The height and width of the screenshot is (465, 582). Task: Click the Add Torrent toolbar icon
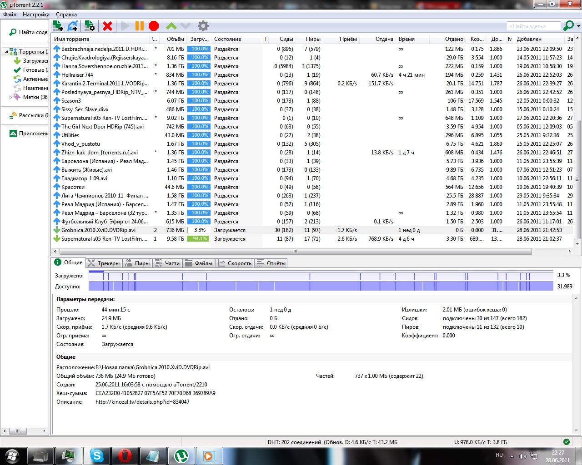coord(58,26)
